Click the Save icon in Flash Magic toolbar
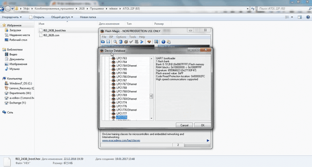312x167 pixels. click(x=108, y=42)
